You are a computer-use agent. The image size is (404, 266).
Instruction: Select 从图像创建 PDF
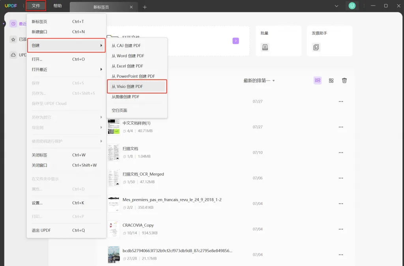[137, 97]
